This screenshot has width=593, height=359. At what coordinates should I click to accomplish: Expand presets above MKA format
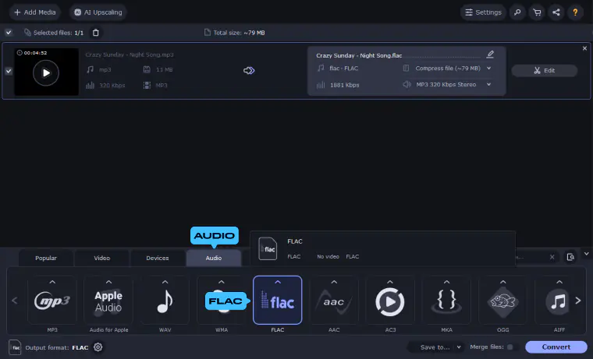(446, 282)
